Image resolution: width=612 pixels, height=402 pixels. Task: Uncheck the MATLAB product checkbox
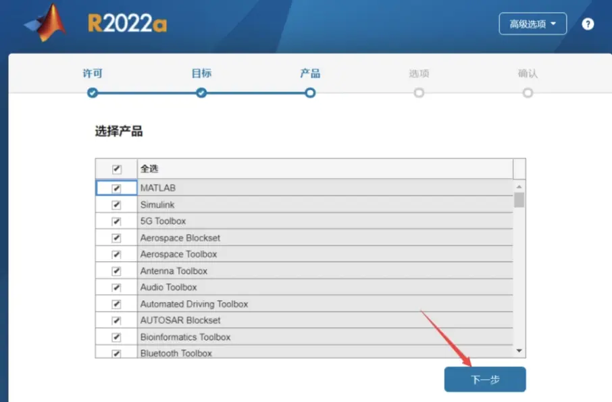click(116, 188)
